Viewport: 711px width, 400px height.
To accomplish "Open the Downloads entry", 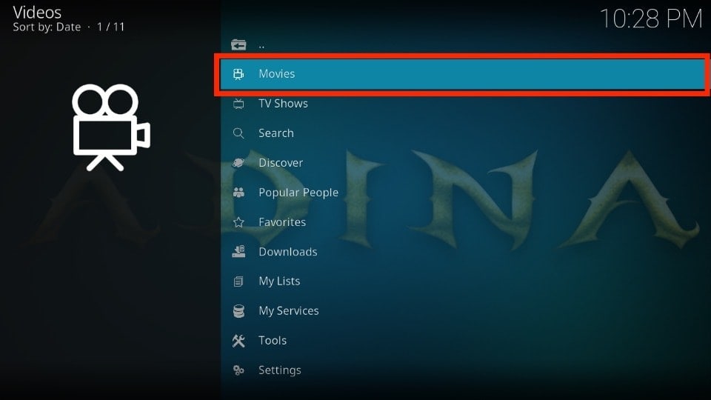I will 462,252.
